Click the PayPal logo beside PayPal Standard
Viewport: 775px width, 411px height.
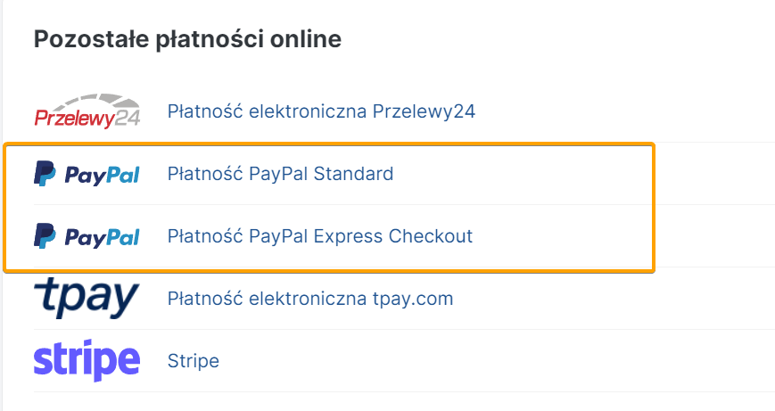coord(87,174)
